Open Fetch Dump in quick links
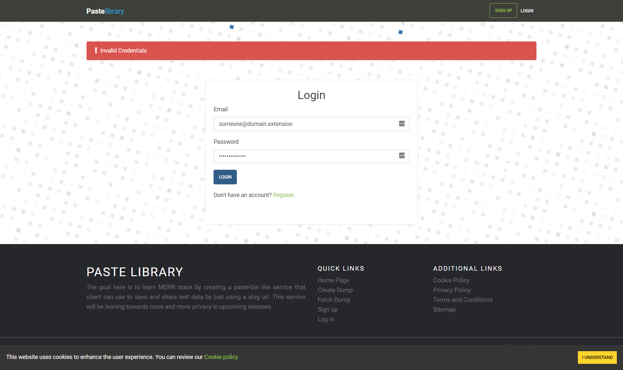Viewport: 623px width, 370px height. [334, 300]
